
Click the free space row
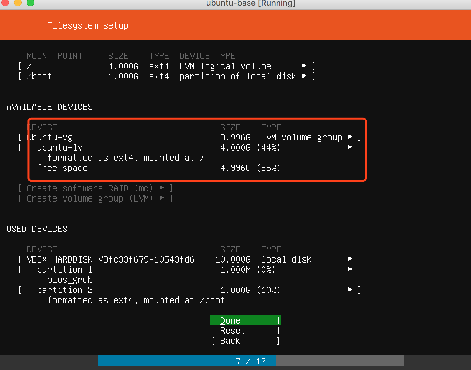[x=158, y=168]
